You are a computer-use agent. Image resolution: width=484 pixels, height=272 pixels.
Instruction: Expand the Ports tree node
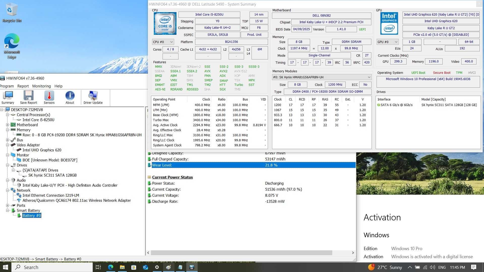8,206
